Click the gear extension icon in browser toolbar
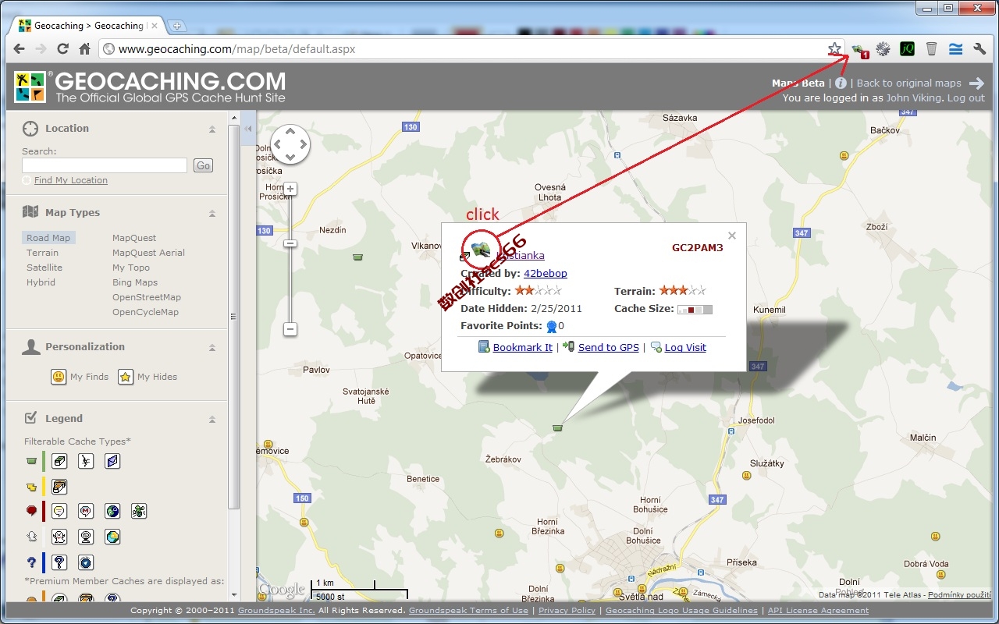The image size is (999, 624). click(883, 49)
